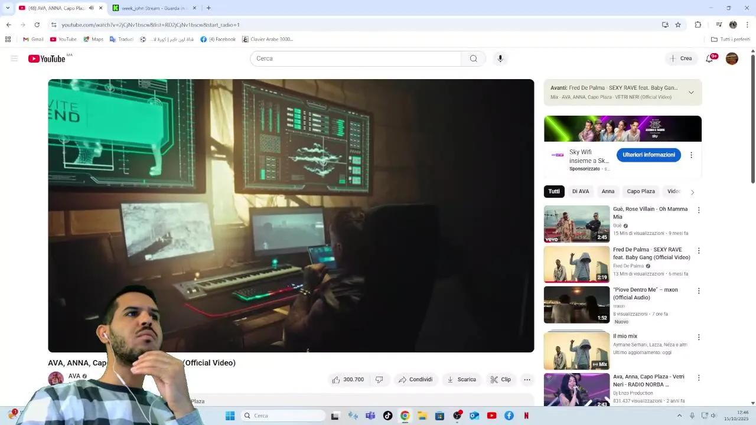Reload the page in Chrome
The image size is (756, 425).
point(37,25)
